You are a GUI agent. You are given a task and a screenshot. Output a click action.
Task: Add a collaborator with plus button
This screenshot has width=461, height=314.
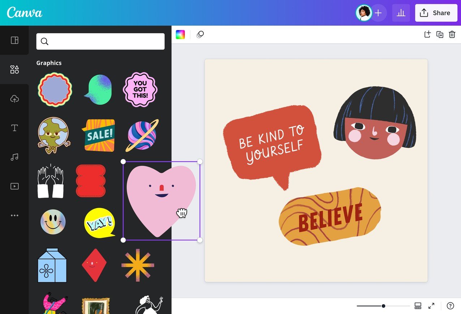(x=378, y=13)
